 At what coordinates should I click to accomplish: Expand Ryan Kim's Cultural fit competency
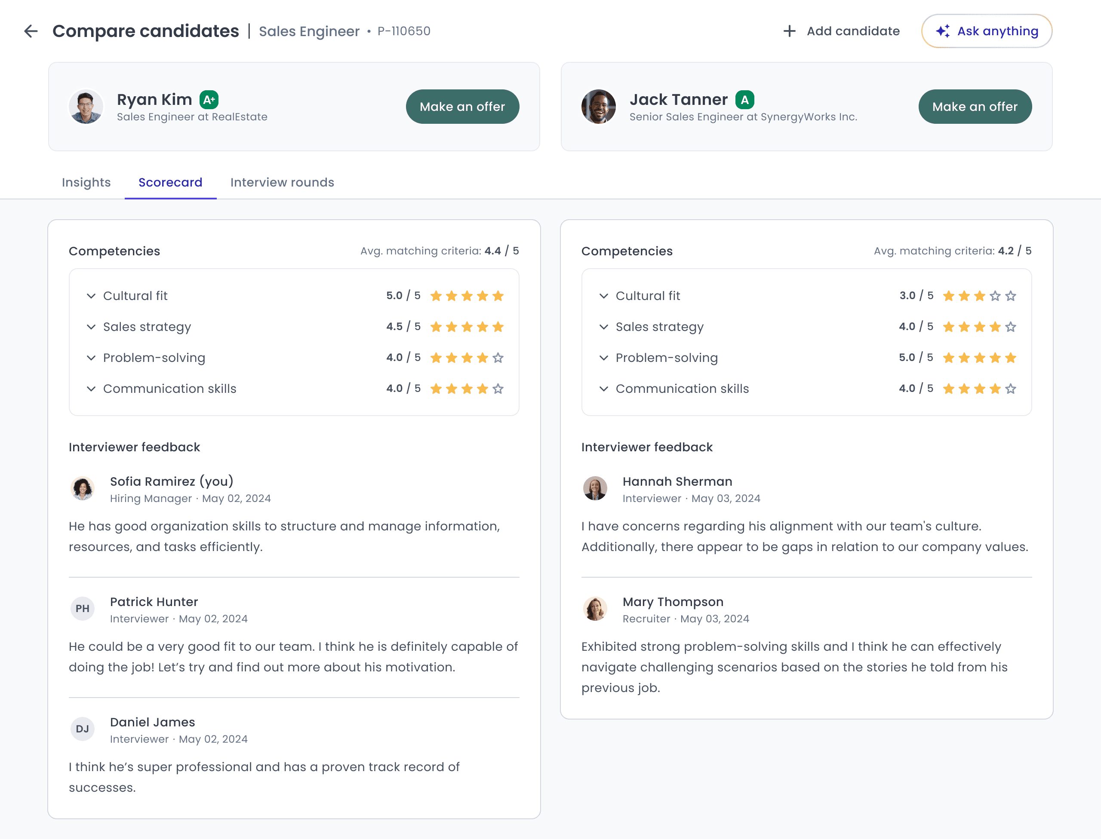(x=91, y=296)
